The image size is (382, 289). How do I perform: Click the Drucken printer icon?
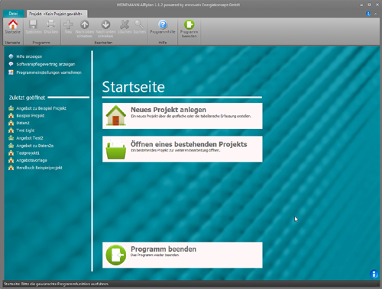pos(50,24)
